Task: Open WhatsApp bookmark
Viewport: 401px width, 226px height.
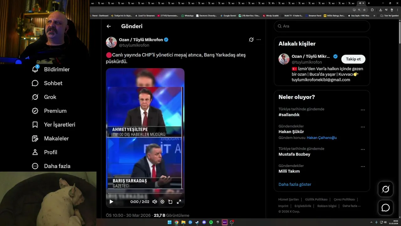Action: 187,15
